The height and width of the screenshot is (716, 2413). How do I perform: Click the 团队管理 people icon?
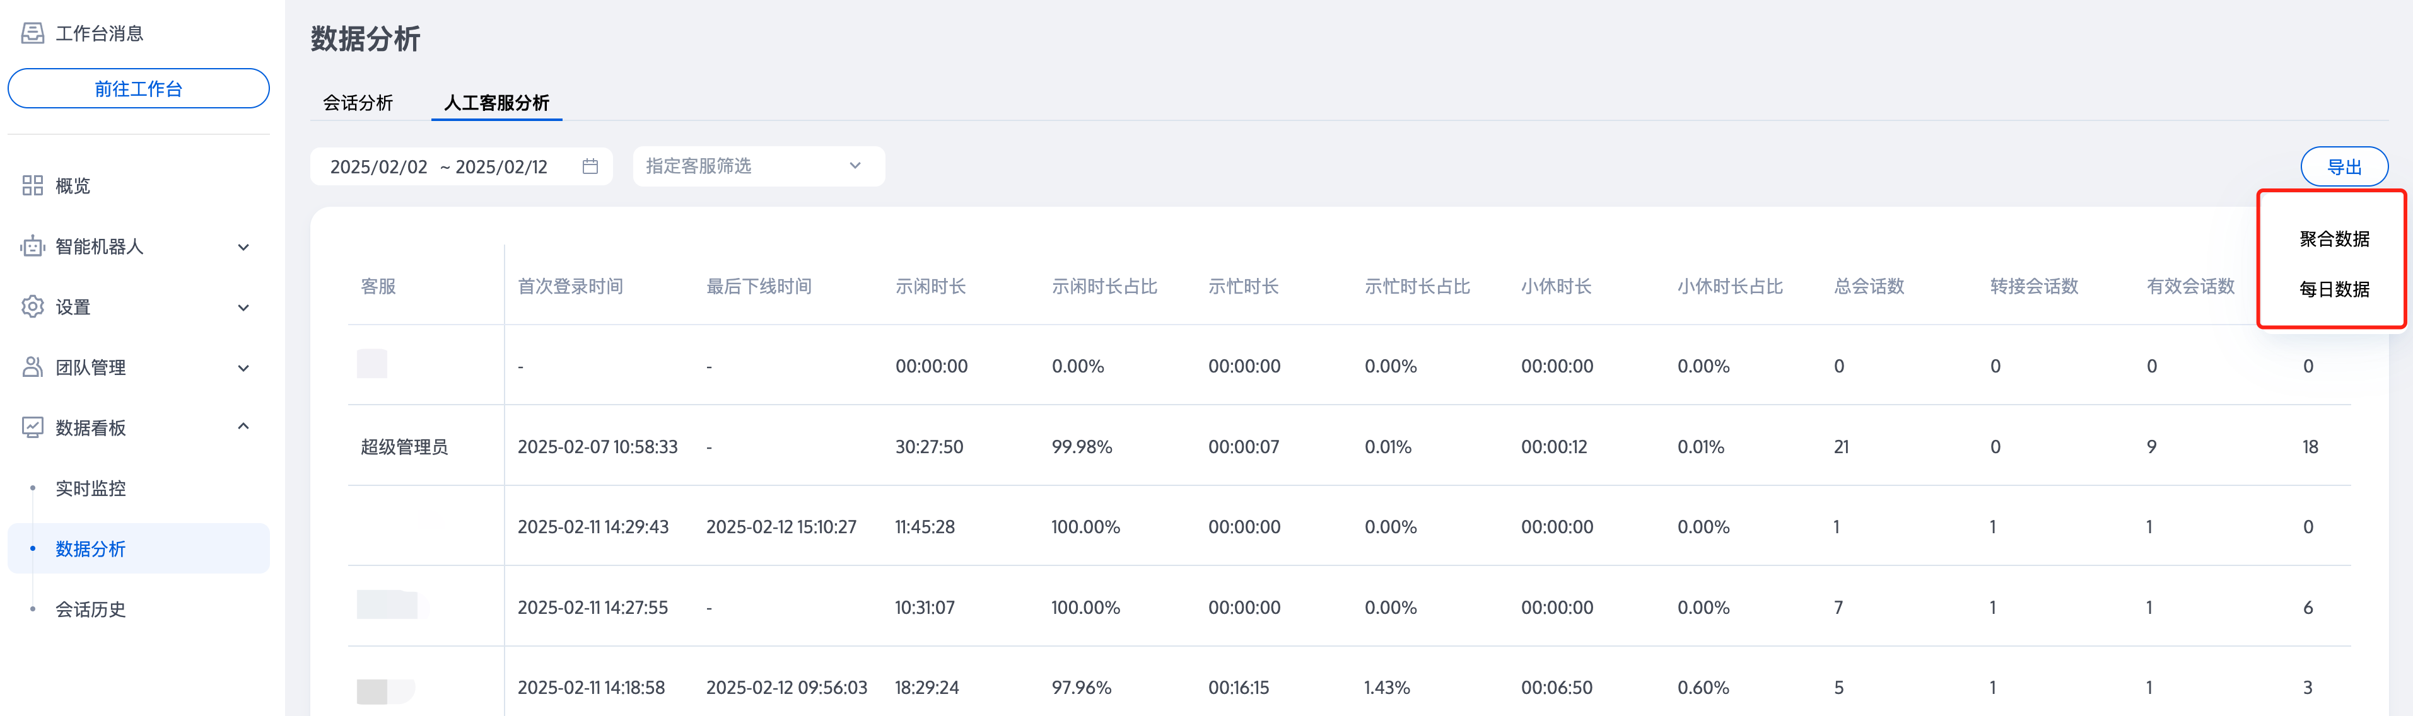pos(33,367)
